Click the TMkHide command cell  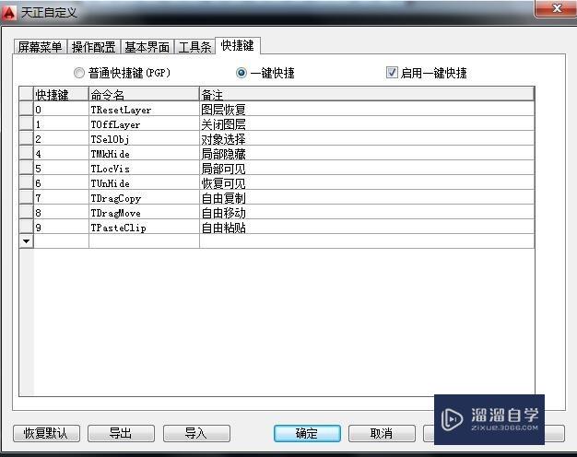(144, 153)
